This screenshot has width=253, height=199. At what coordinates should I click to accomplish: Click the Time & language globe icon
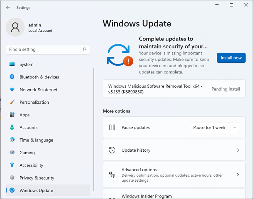[x=12, y=140]
